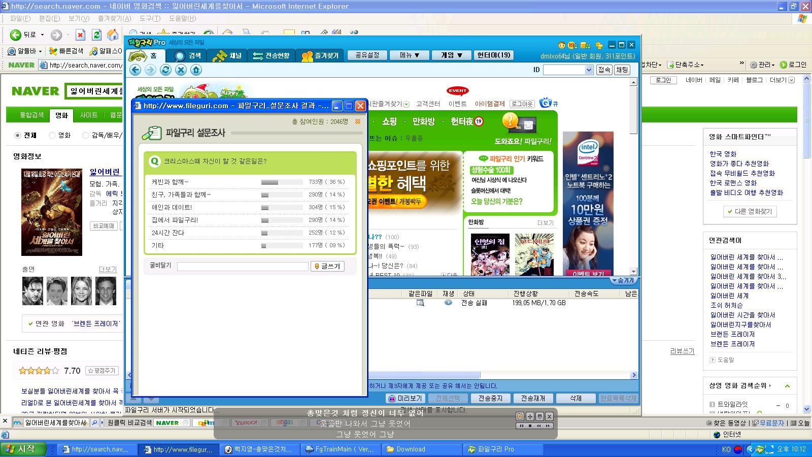Select the Naver 사이트 tab
The width and height of the screenshot is (812, 457).
pyautogui.click(x=88, y=115)
